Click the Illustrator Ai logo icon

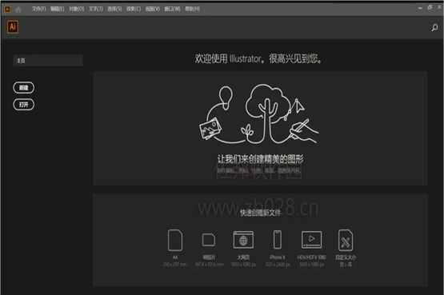[x=13, y=27]
